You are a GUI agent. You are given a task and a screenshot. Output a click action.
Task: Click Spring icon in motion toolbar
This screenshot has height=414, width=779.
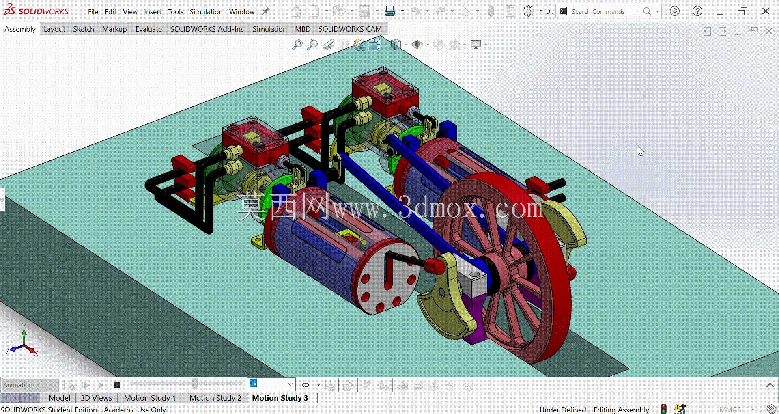[418, 385]
